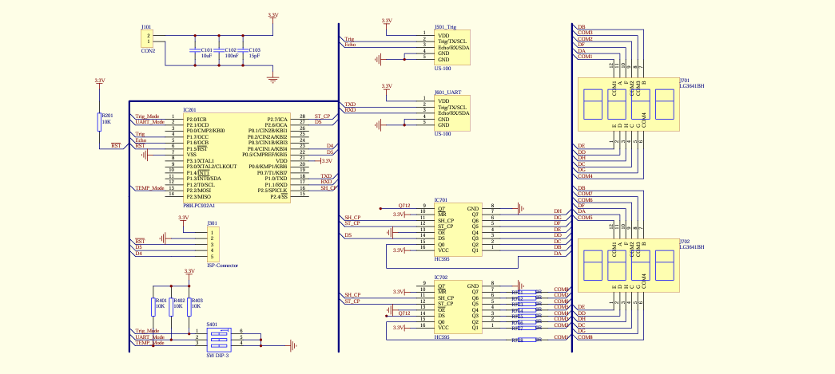Click the J601_UART designator label
The image size is (835, 374).
pos(447,92)
